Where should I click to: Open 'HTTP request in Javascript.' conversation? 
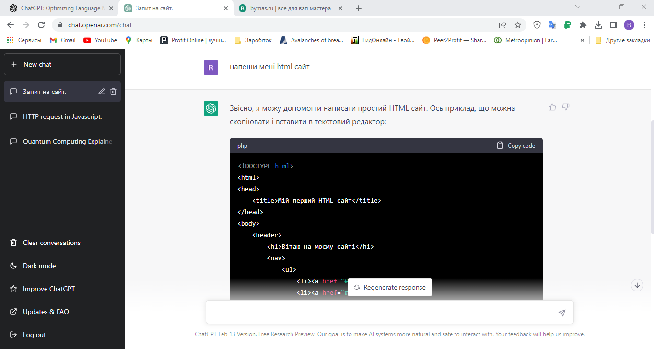pyautogui.click(x=62, y=116)
